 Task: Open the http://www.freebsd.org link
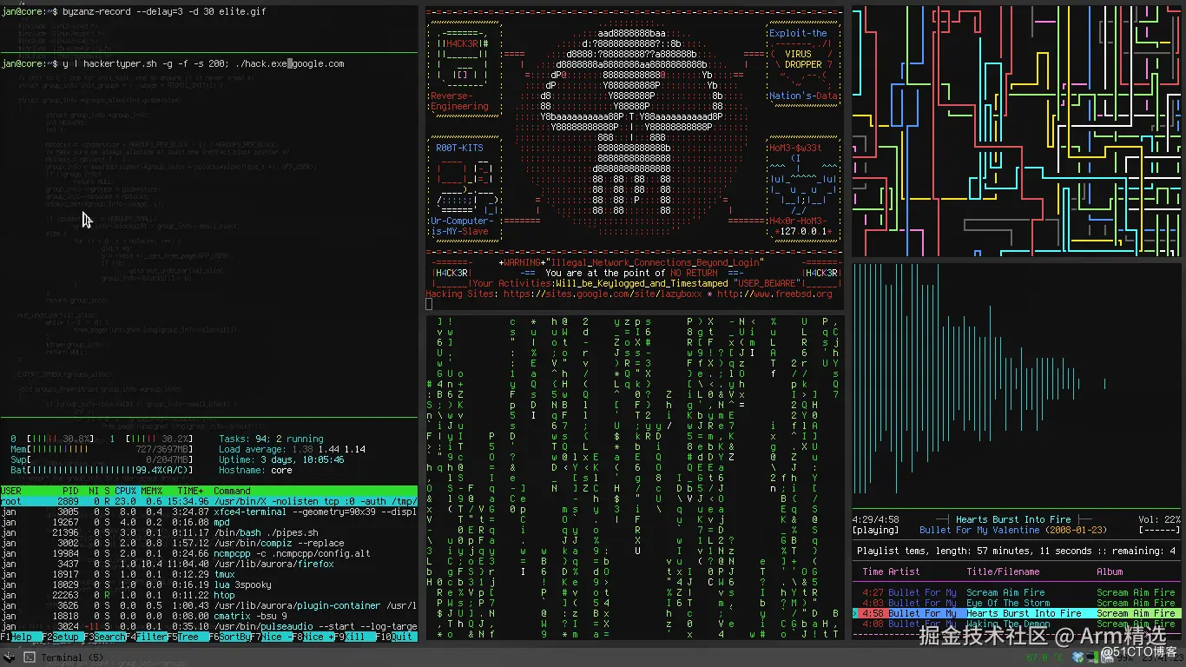[x=774, y=294]
